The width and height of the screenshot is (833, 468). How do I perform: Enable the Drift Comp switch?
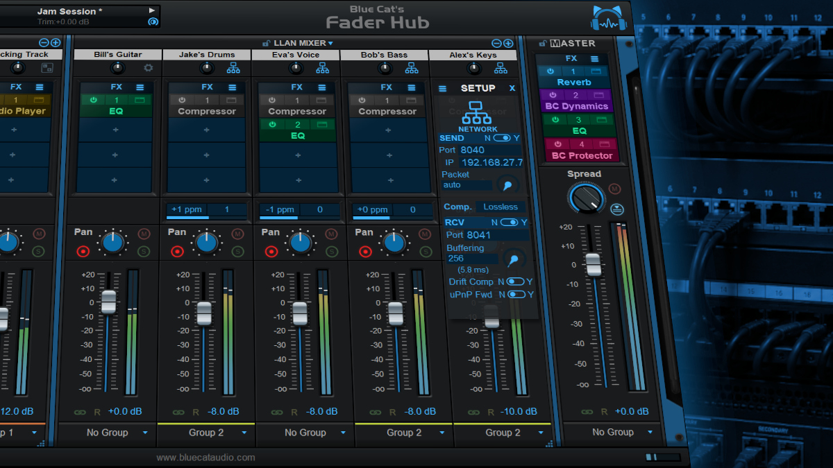(515, 281)
